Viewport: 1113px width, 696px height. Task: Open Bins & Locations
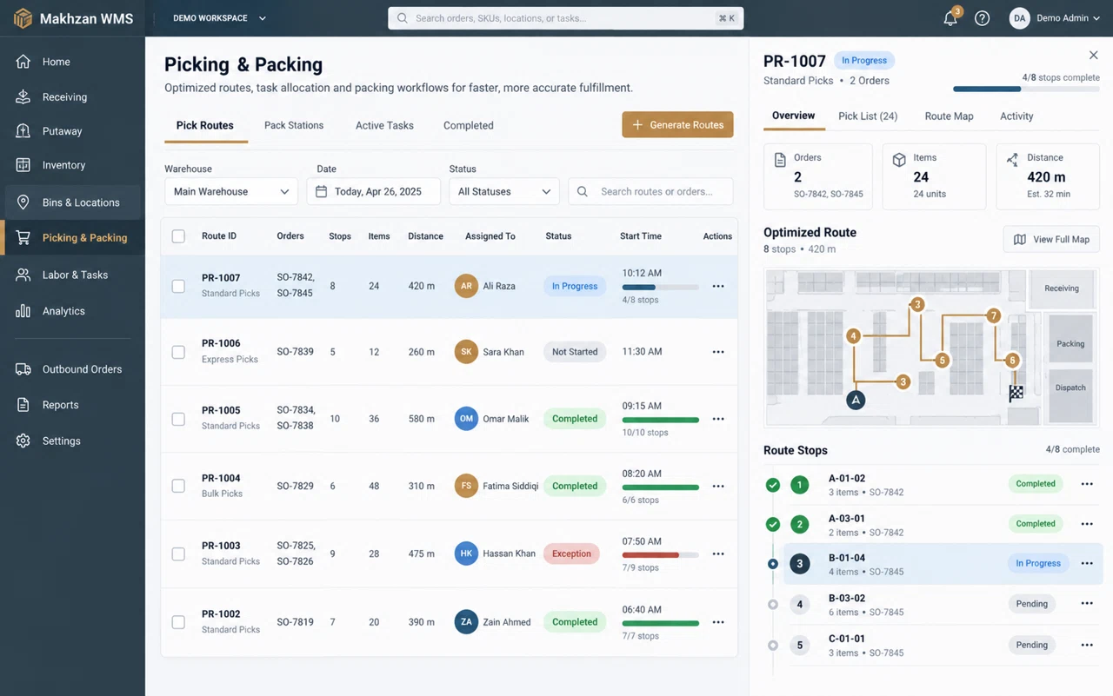tap(72, 202)
